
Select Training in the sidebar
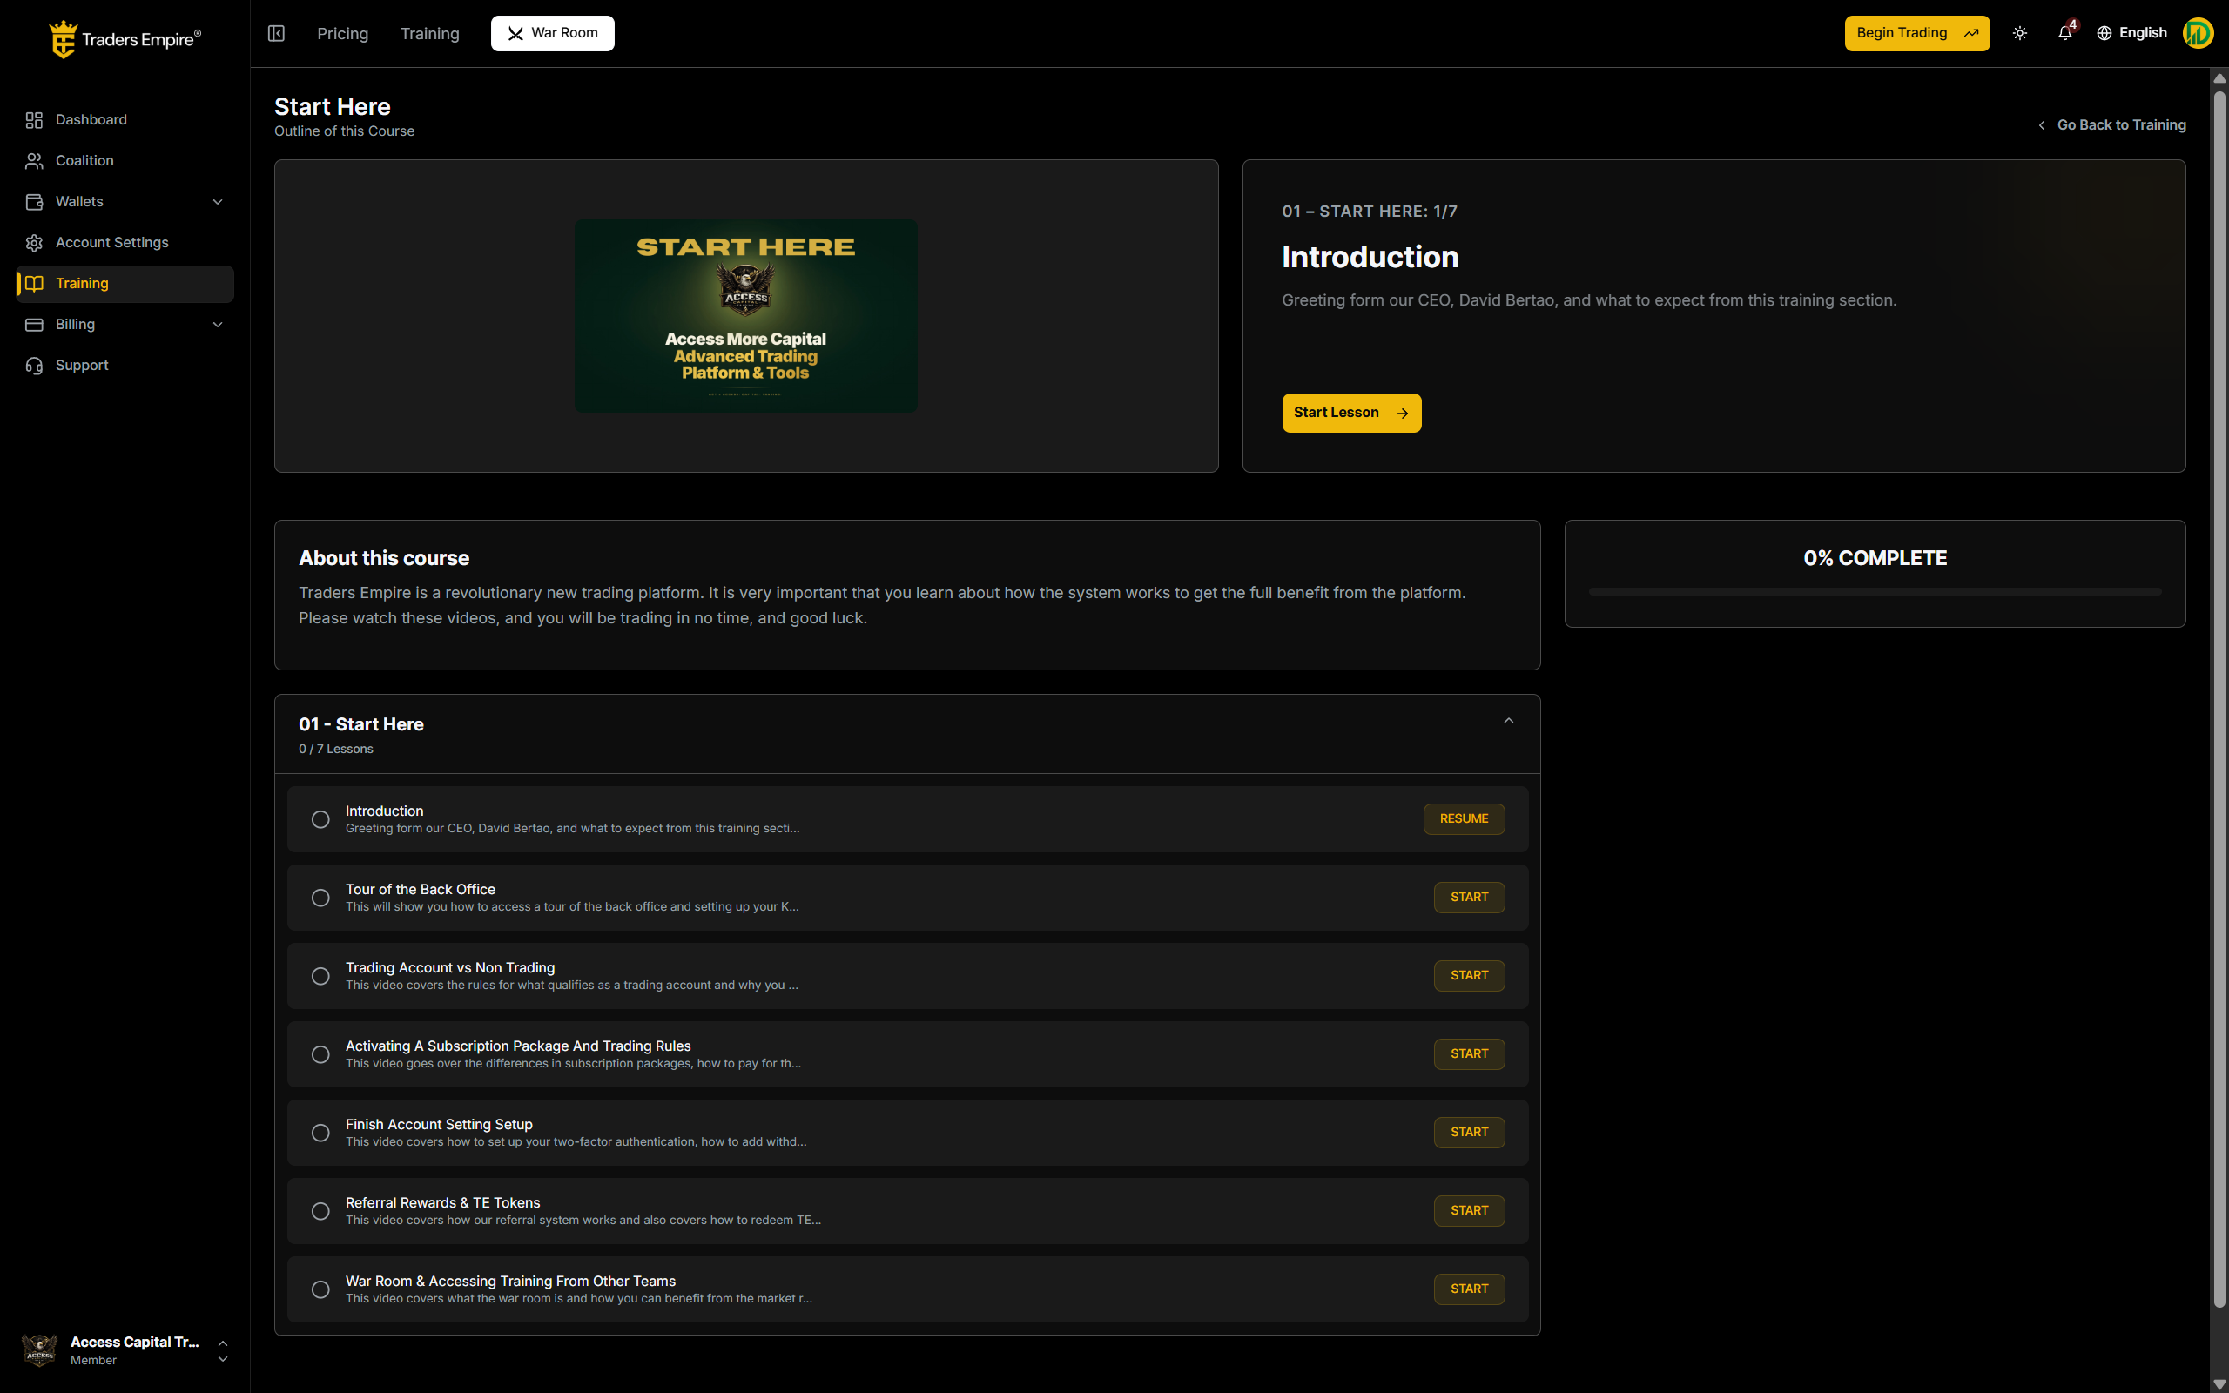125,284
